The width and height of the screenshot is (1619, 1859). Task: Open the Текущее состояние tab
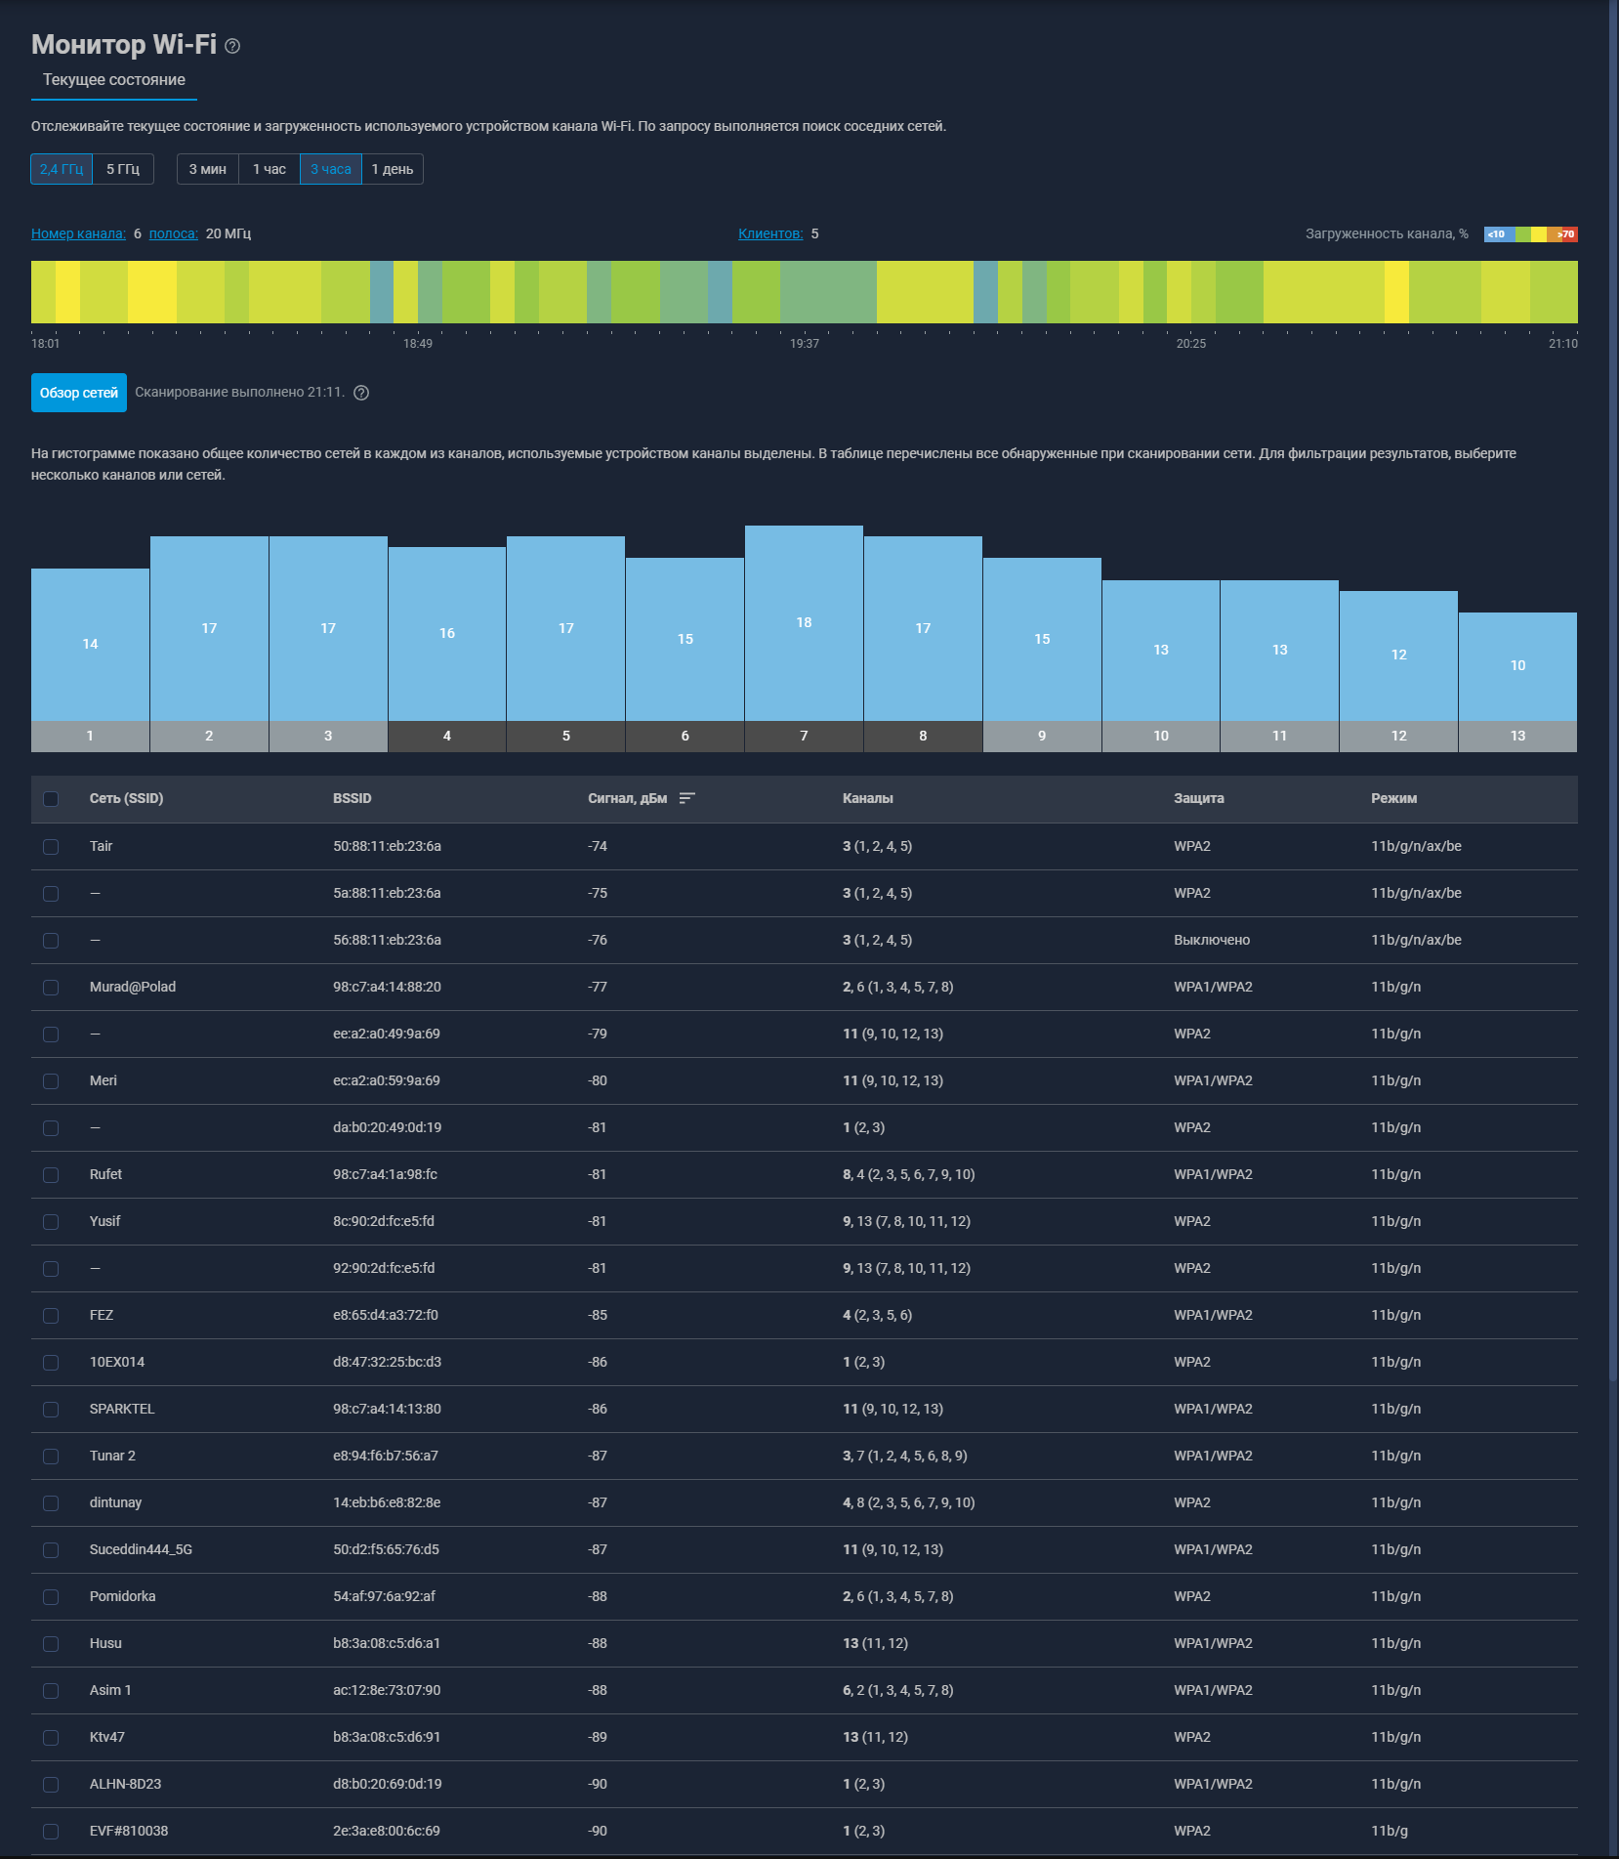point(114,80)
